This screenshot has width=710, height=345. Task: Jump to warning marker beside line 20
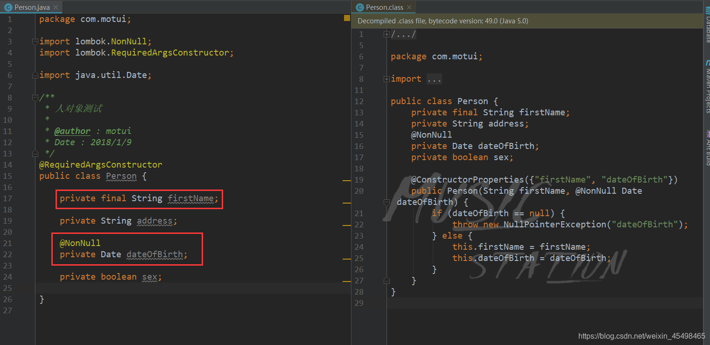[346, 225]
